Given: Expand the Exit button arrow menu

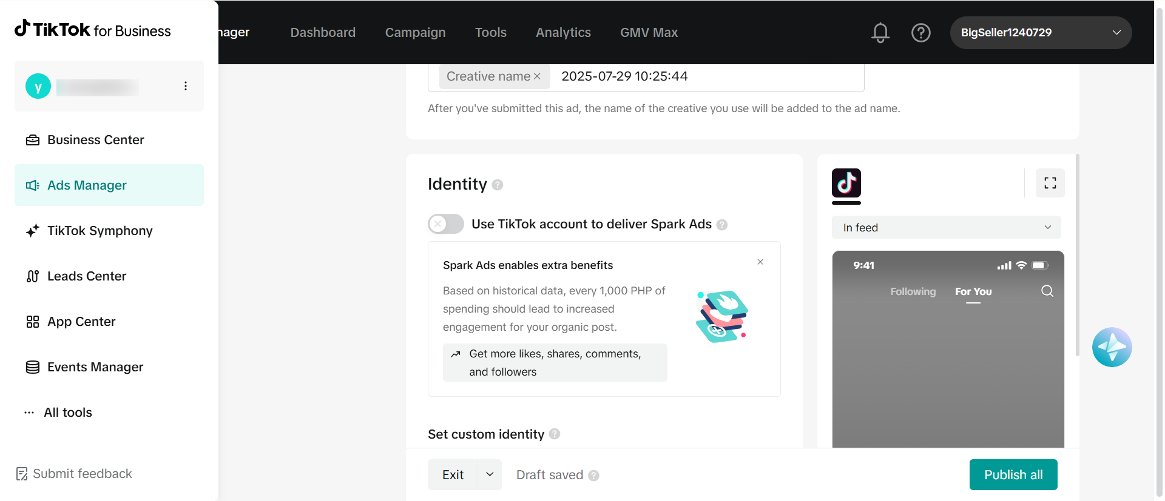Looking at the screenshot, I should pyautogui.click(x=490, y=474).
